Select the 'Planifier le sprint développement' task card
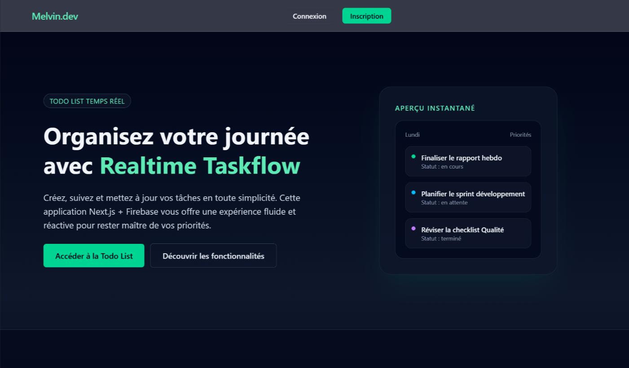Viewport: 629px width, 368px height. [x=468, y=197]
